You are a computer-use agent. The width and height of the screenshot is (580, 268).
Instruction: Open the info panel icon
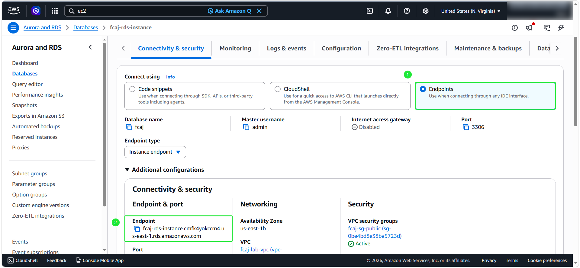[x=515, y=28]
